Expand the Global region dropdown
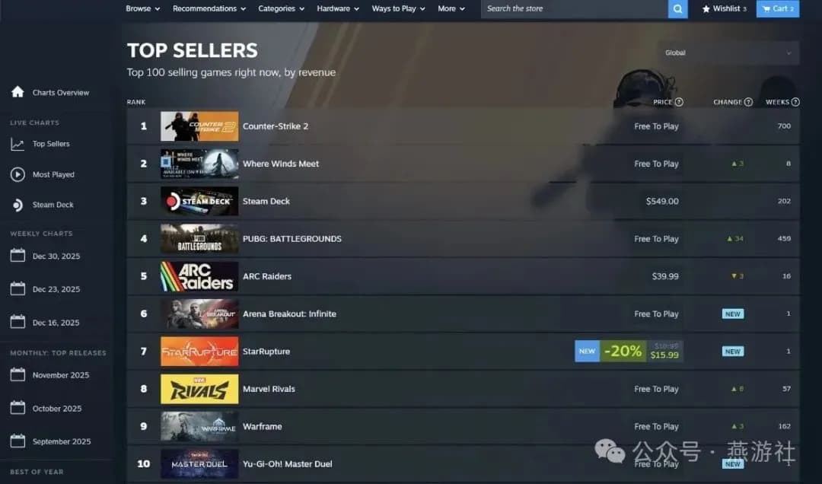The width and height of the screenshot is (822, 484). coord(728,53)
